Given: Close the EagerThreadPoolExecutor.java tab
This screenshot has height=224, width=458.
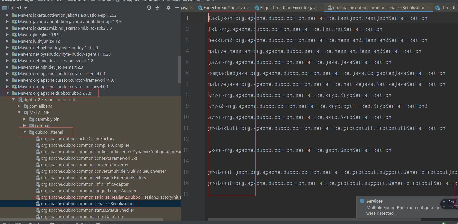Looking at the screenshot, I should pyautogui.click(x=321, y=8).
